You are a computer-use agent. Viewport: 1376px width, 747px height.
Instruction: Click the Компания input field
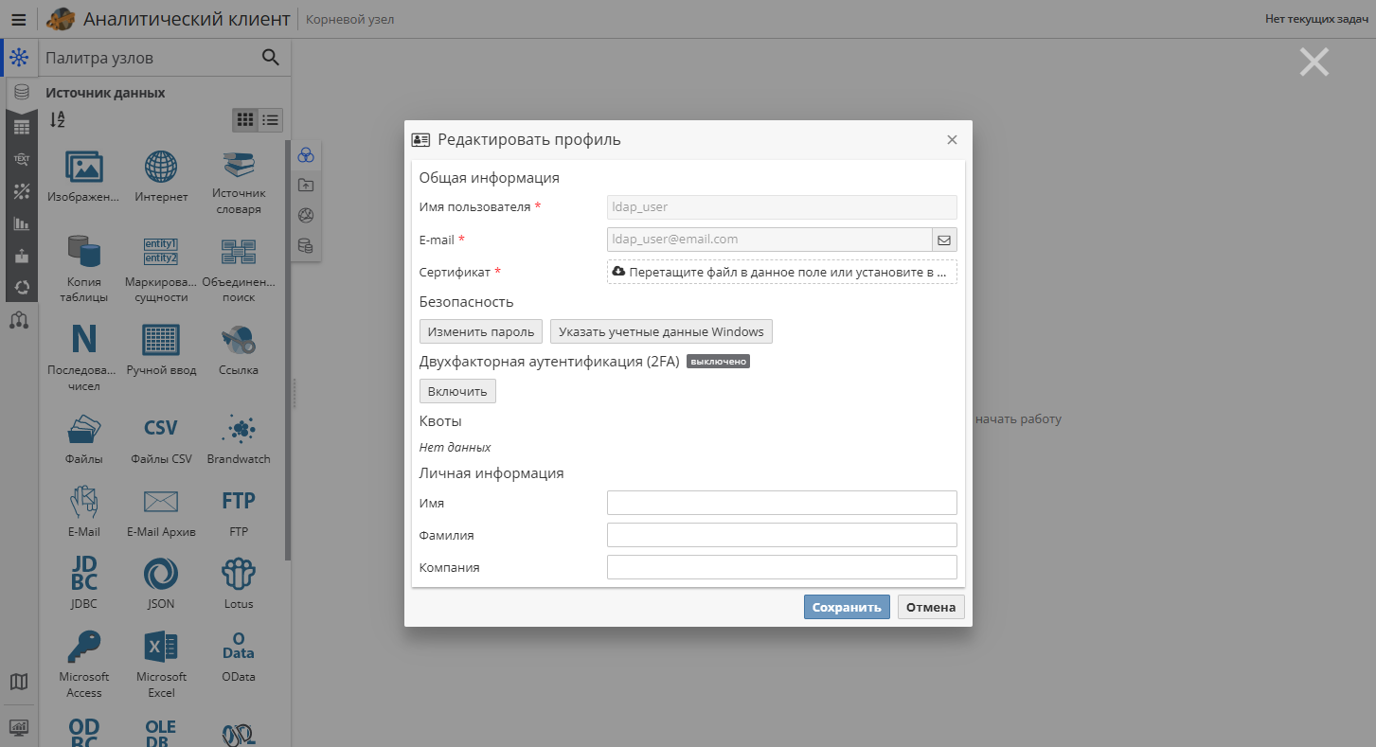(781, 567)
